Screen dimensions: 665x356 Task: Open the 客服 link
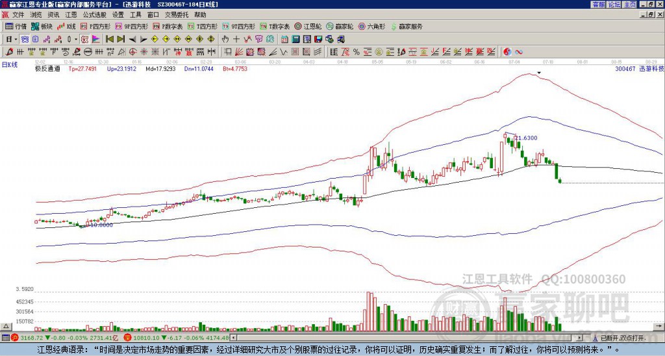[598, 5]
